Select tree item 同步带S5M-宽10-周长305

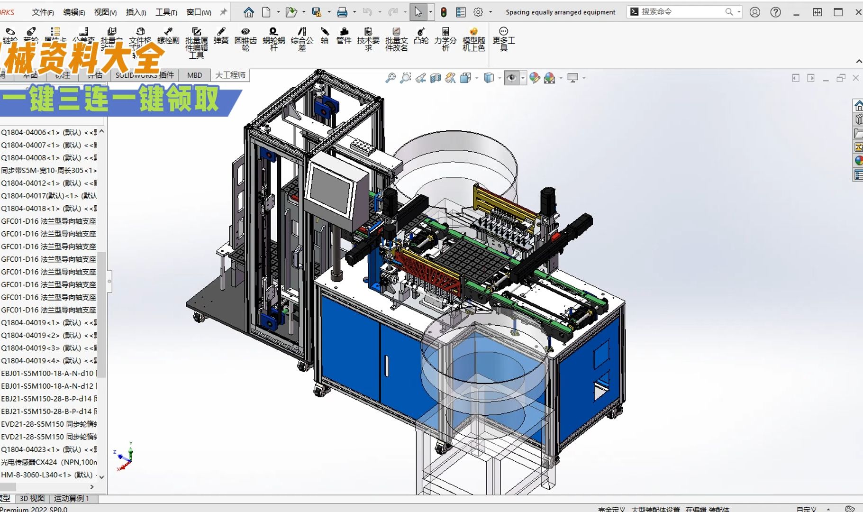pyautogui.click(x=49, y=170)
